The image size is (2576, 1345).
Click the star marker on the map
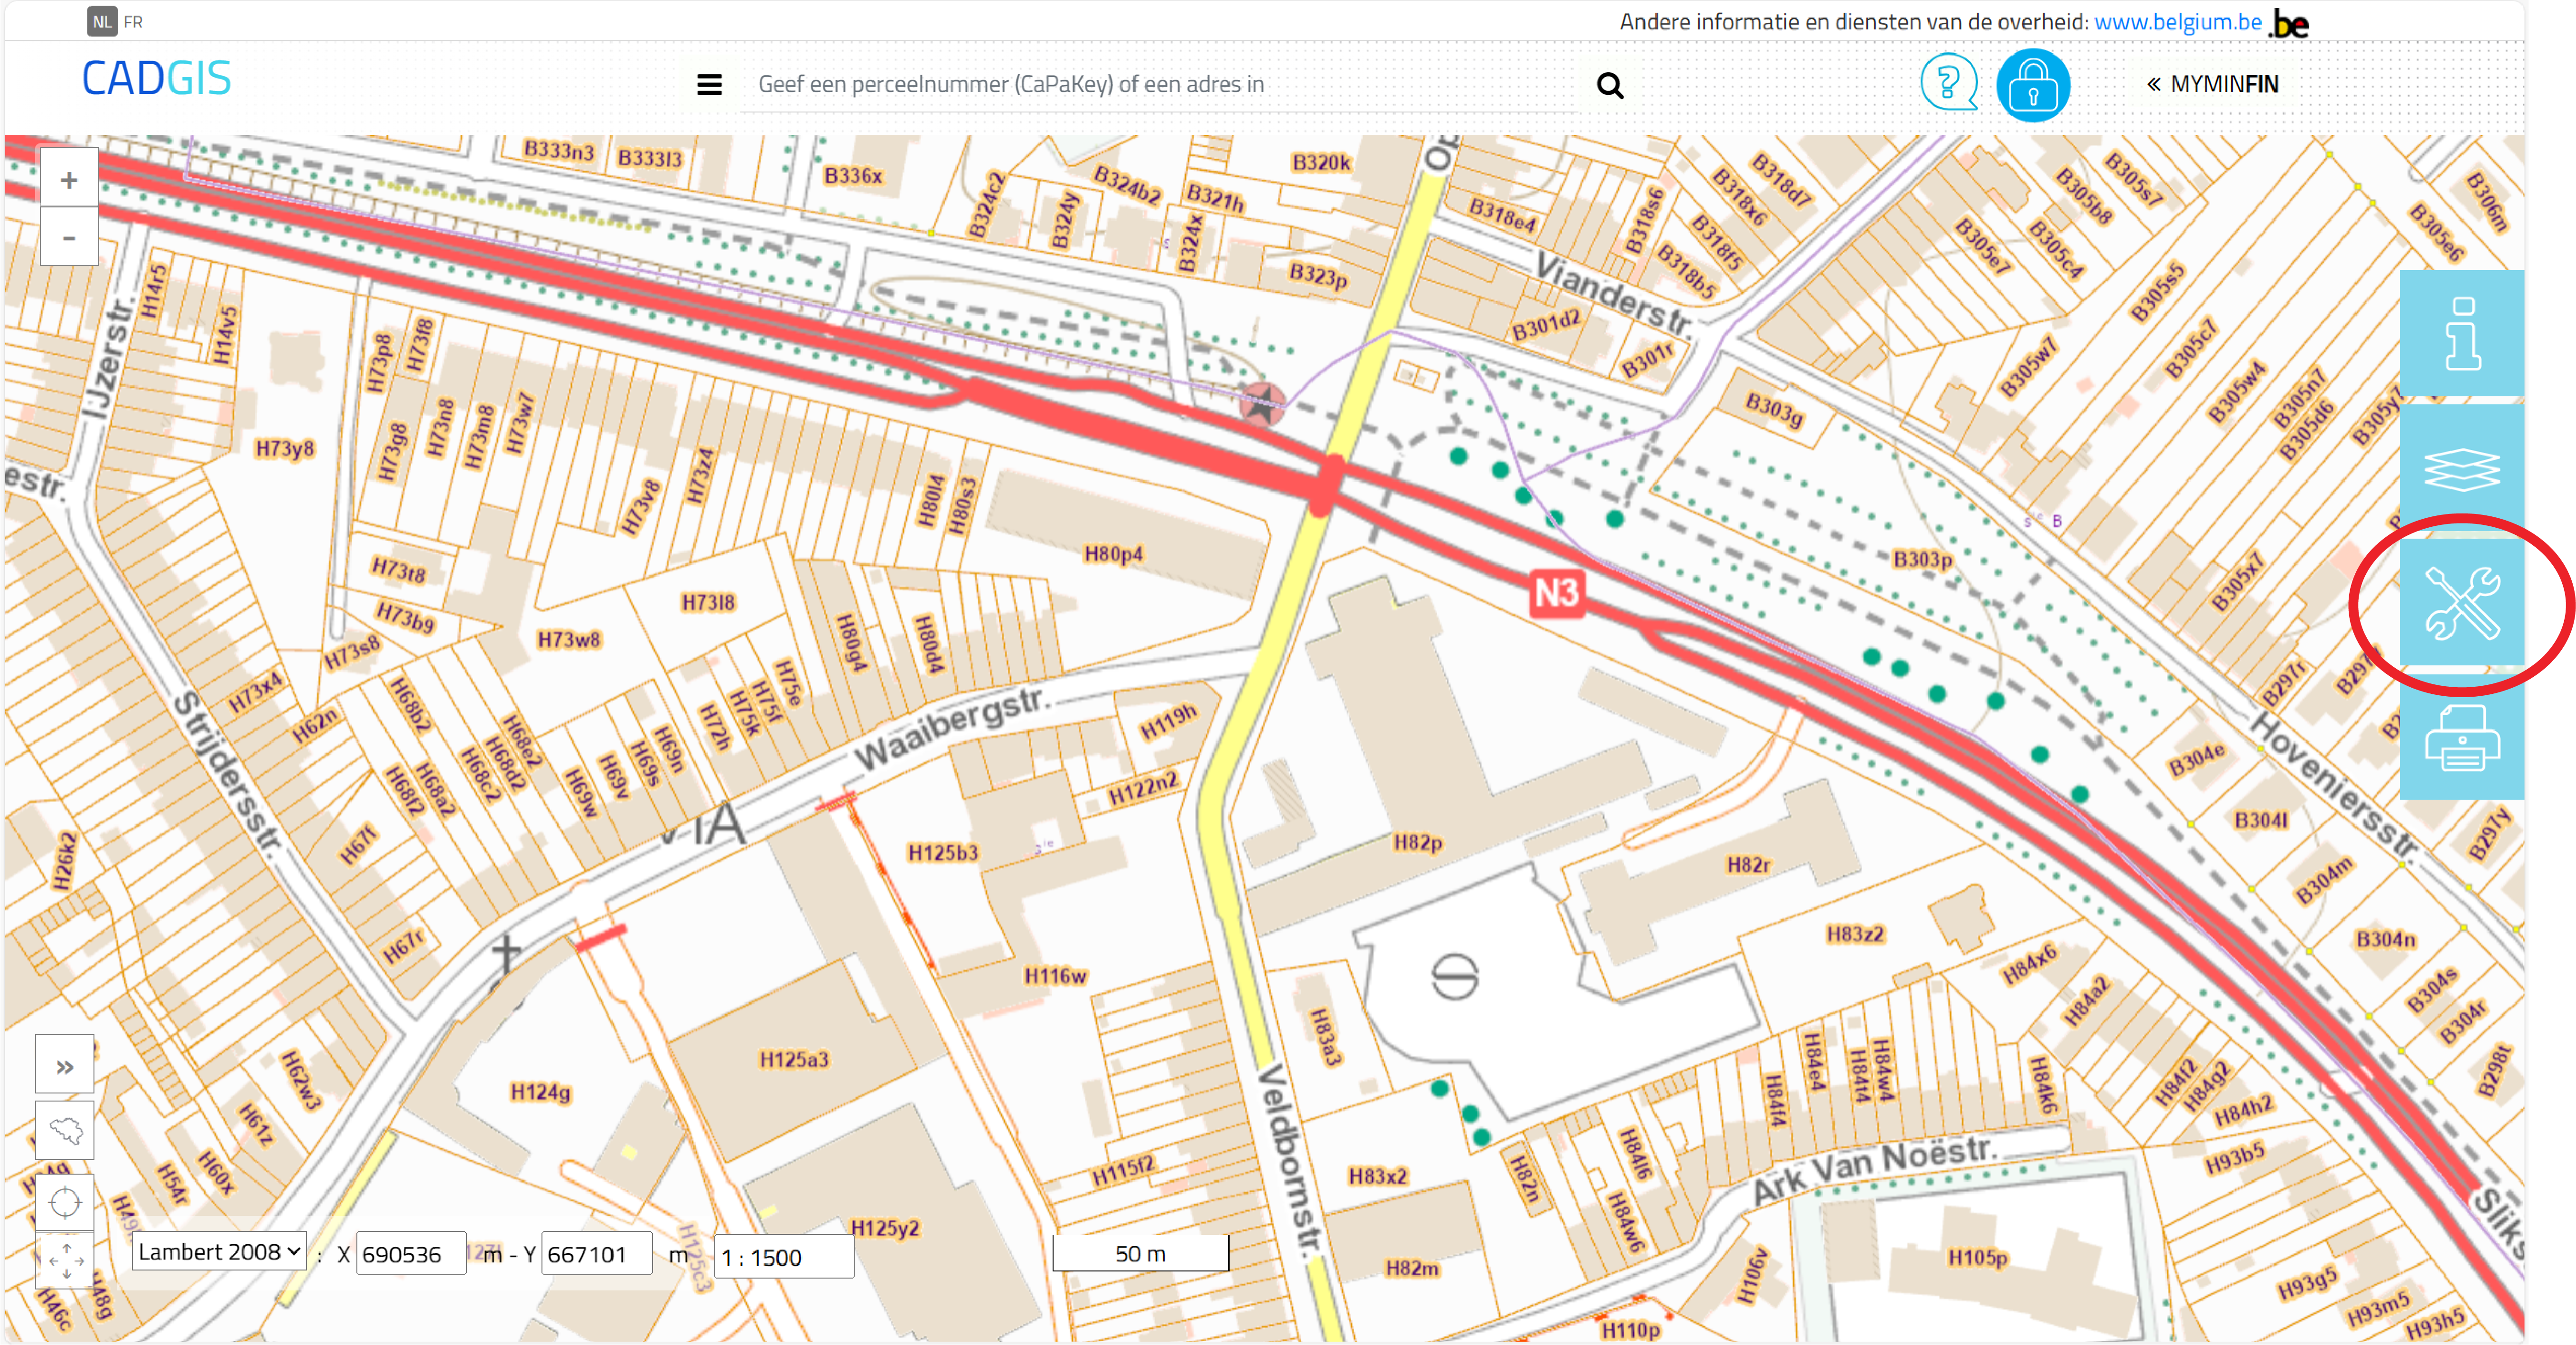coord(1262,405)
